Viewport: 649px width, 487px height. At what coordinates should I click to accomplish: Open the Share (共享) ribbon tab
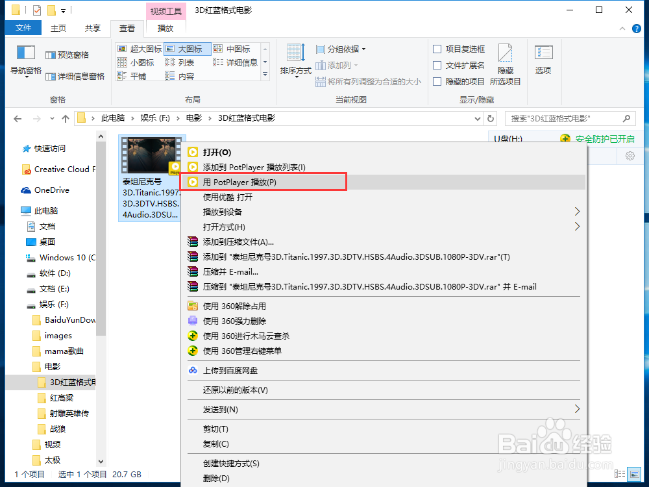click(93, 28)
